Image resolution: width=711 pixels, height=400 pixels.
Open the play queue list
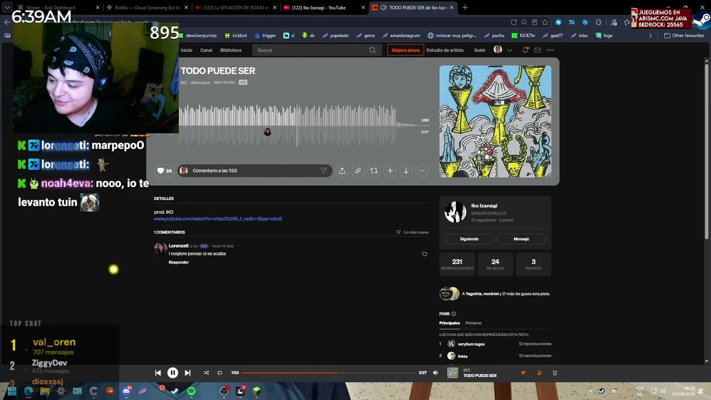(554, 373)
